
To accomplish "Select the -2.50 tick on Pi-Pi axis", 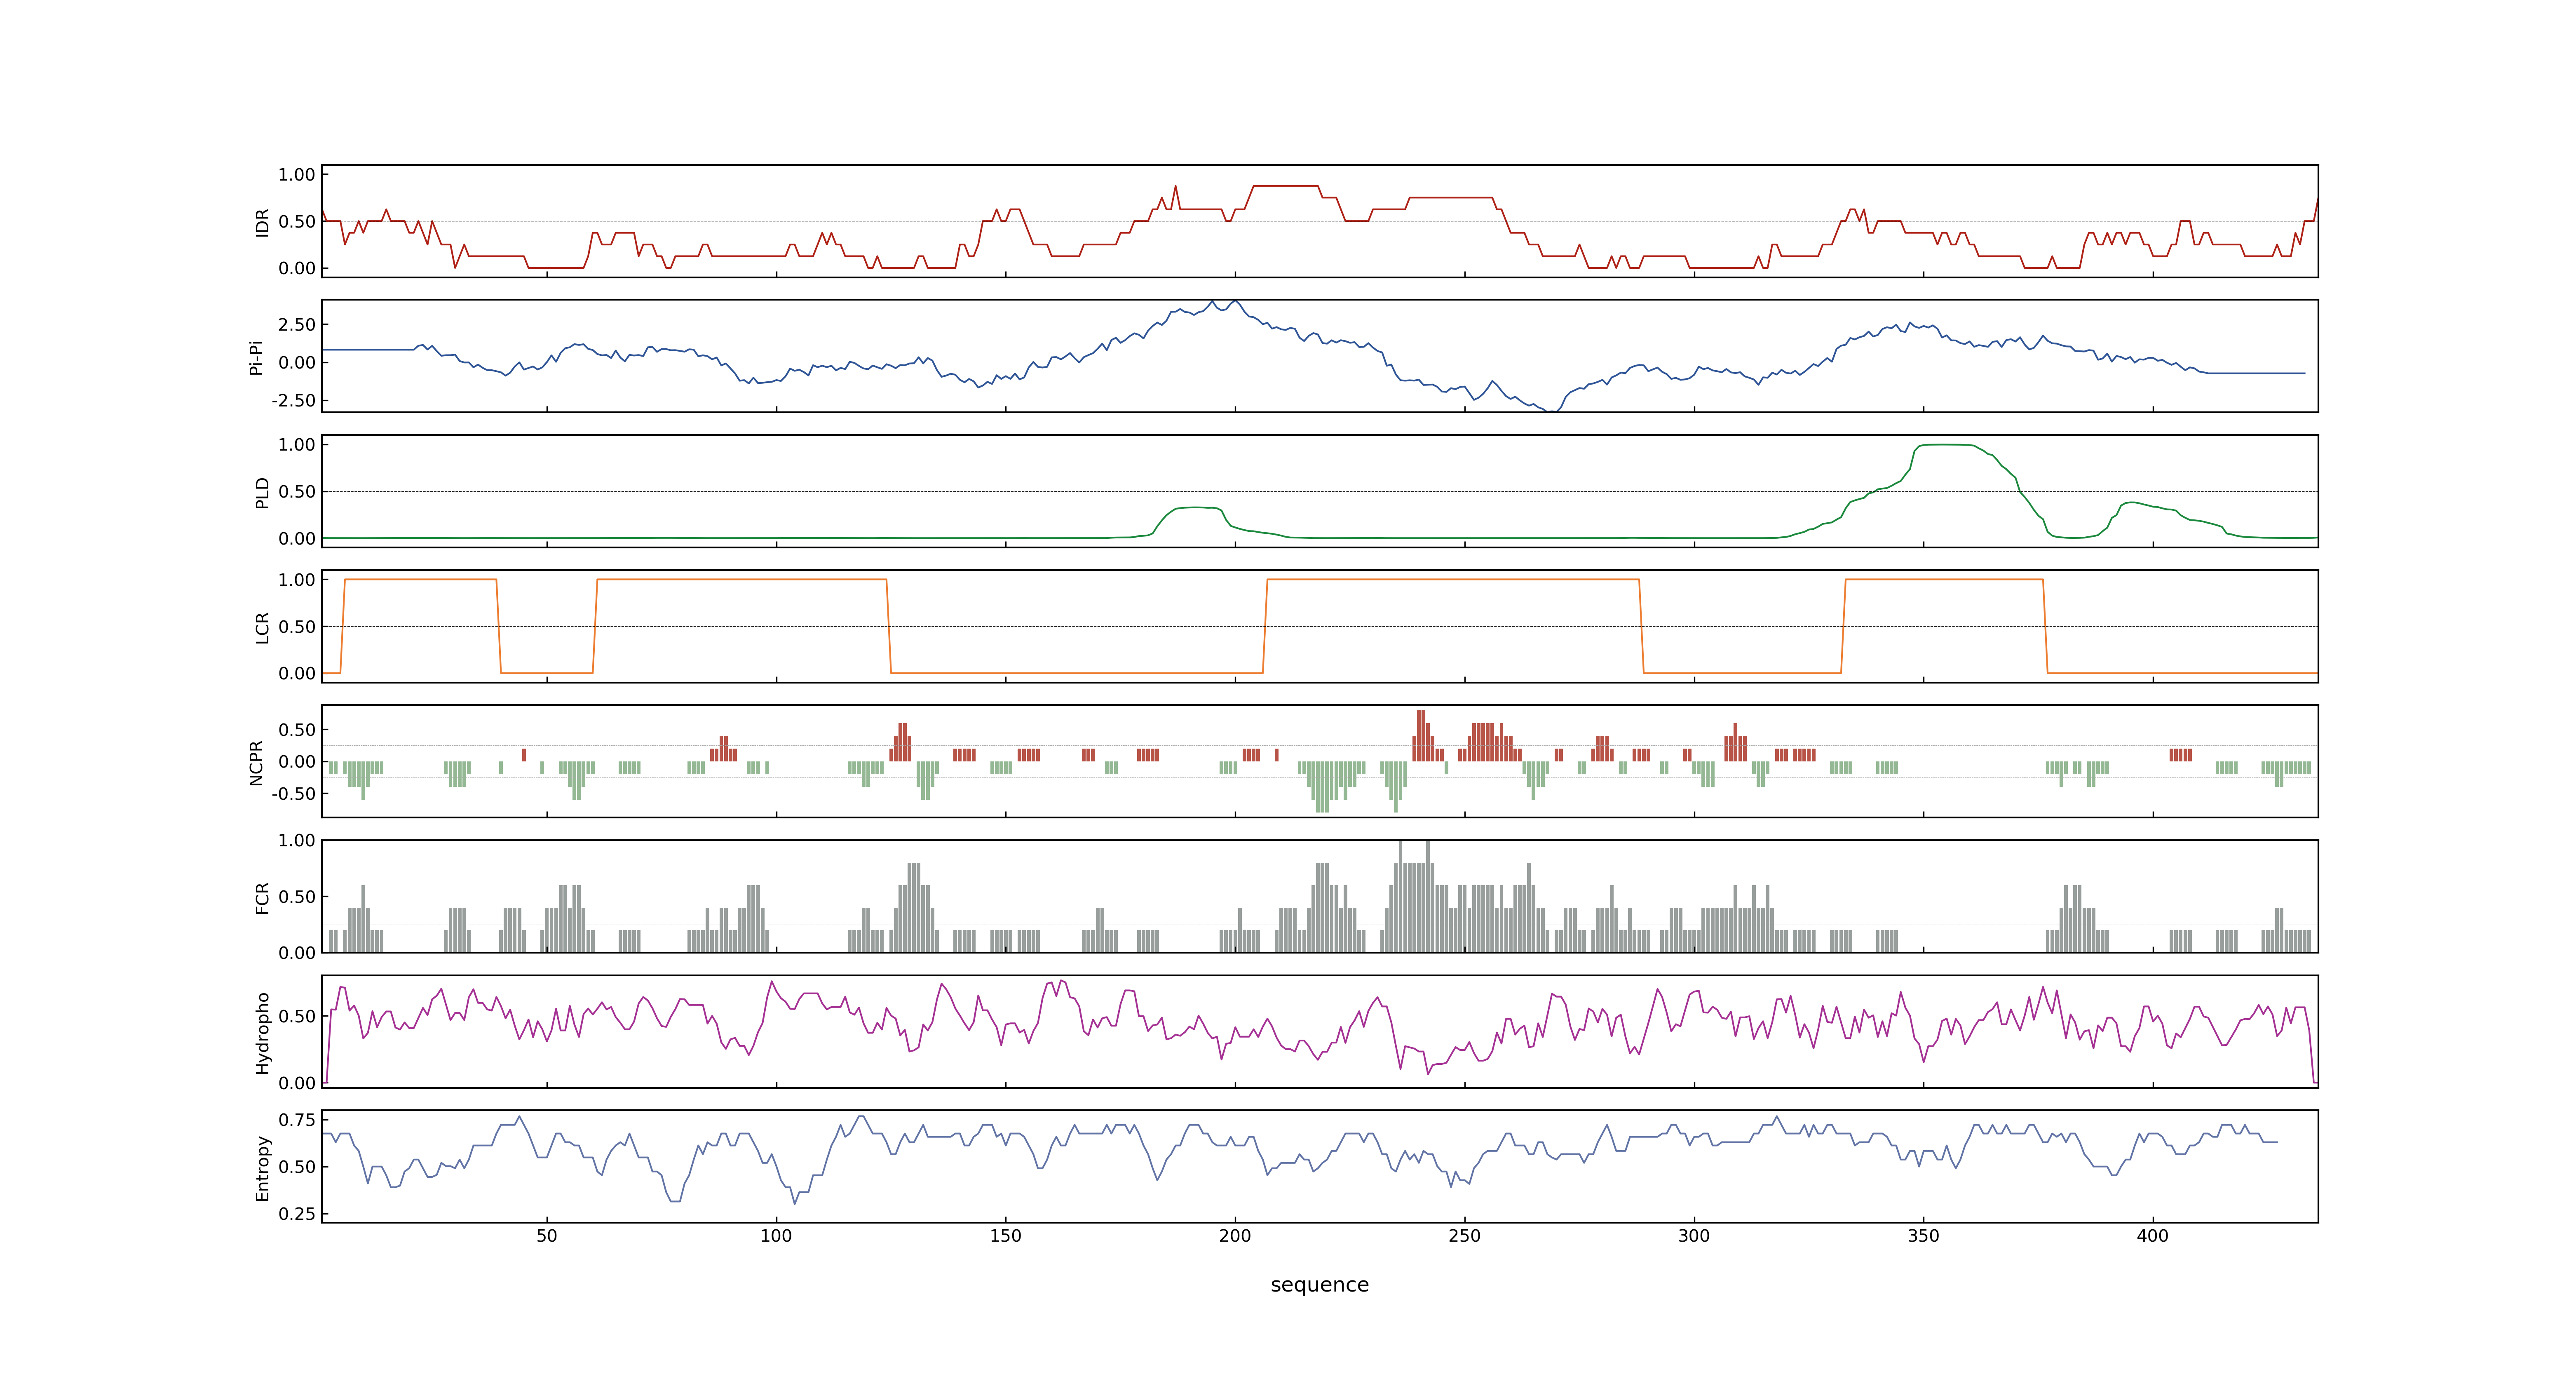I will click(293, 401).
